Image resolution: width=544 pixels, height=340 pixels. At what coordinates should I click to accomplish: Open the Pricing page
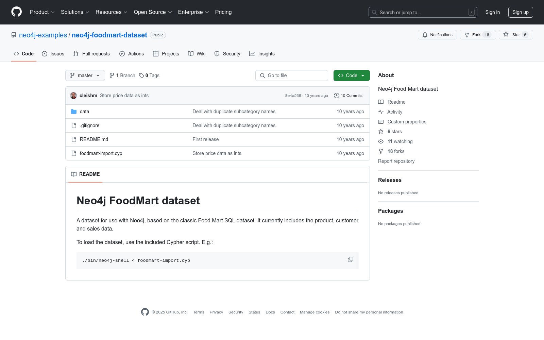(x=223, y=12)
